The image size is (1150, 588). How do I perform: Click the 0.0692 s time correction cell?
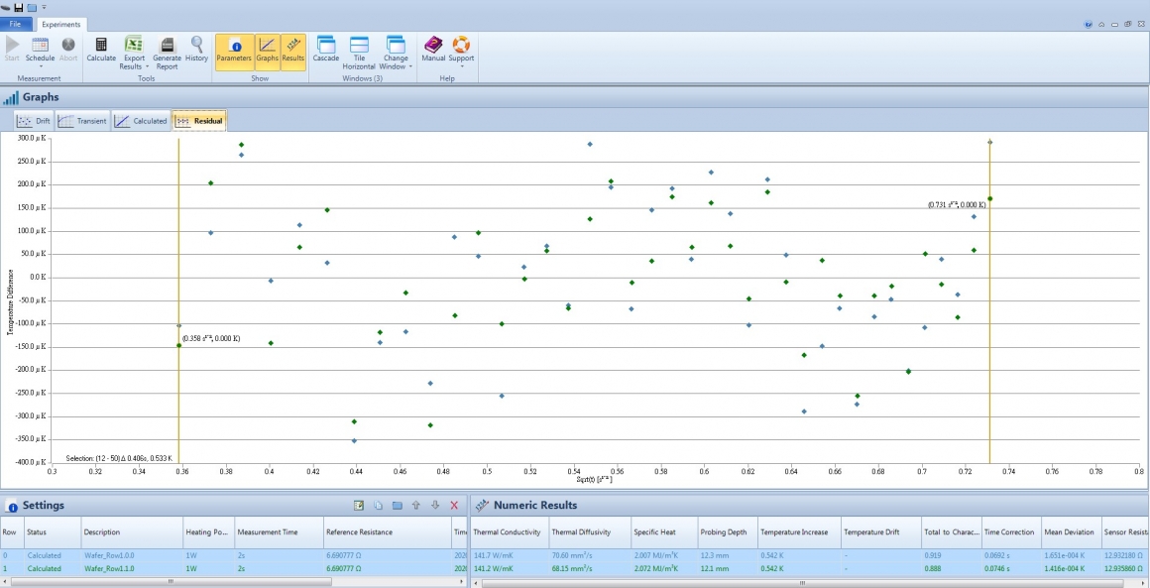click(x=1010, y=555)
